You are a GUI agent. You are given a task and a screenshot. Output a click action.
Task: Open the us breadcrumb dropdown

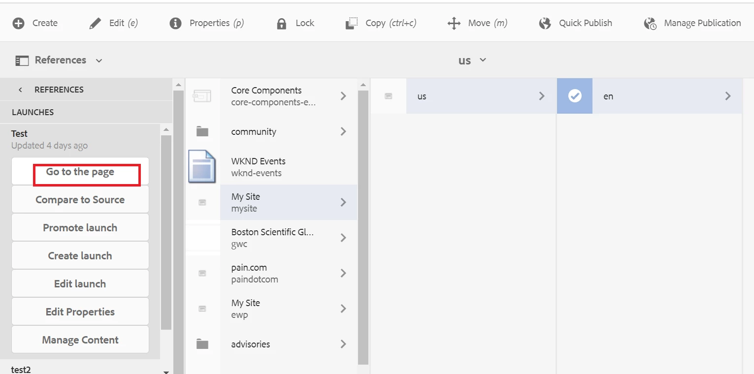click(483, 60)
